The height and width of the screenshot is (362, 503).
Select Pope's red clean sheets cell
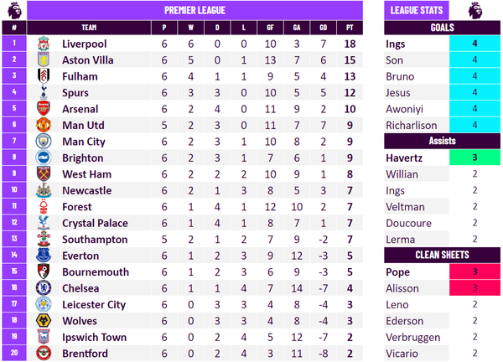coord(474,271)
